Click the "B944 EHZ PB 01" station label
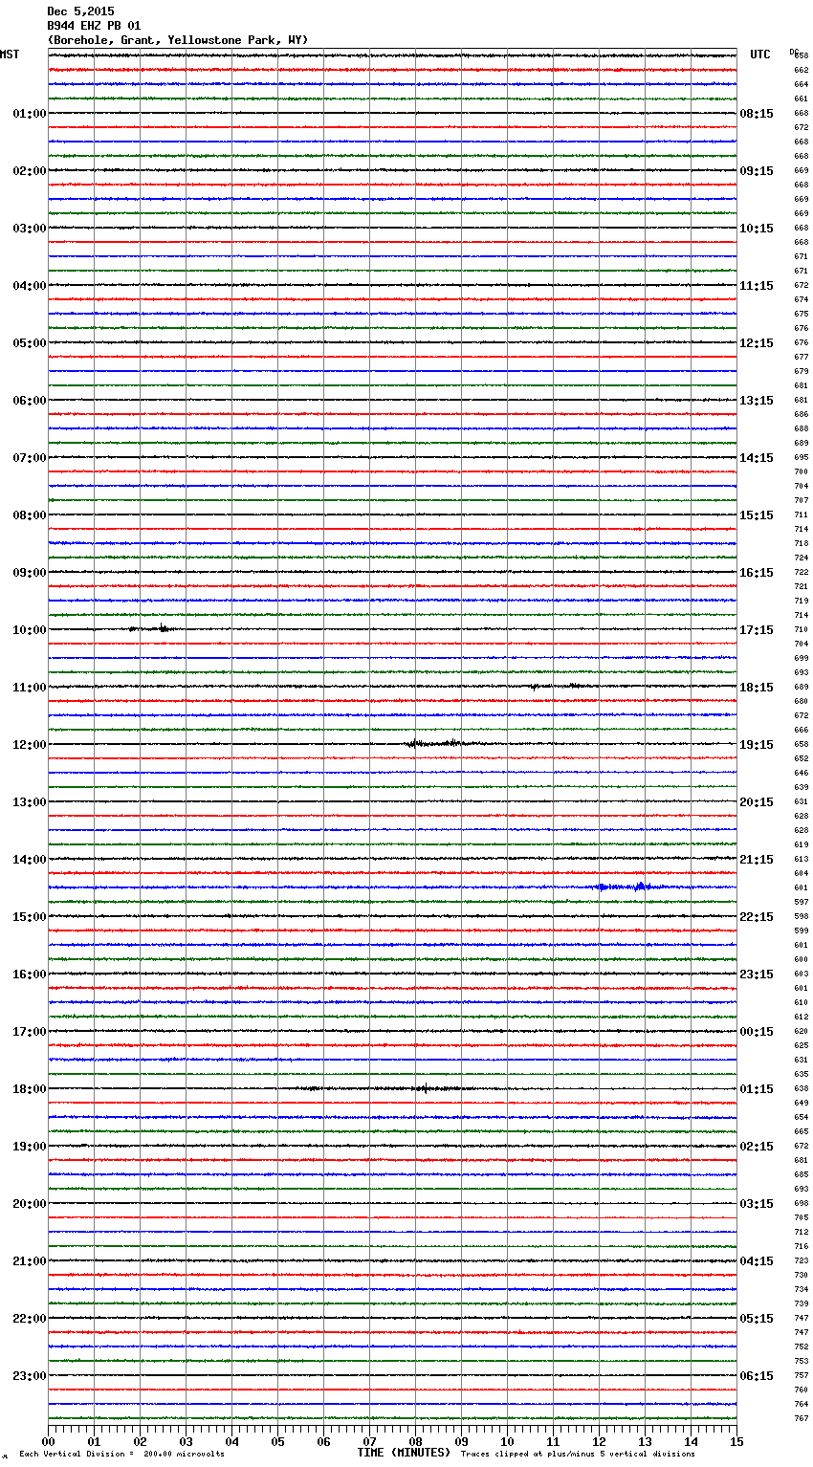This screenshot has width=813, height=1467. click(x=94, y=26)
